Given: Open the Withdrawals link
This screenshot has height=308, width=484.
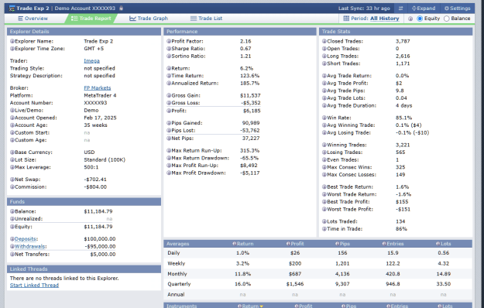Looking at the screenshot, I should [x=30, y=246].
